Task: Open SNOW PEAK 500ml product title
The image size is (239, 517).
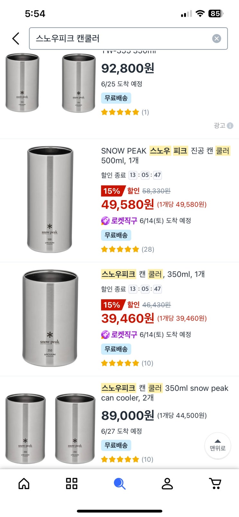Action: click(x=165, y=155)
